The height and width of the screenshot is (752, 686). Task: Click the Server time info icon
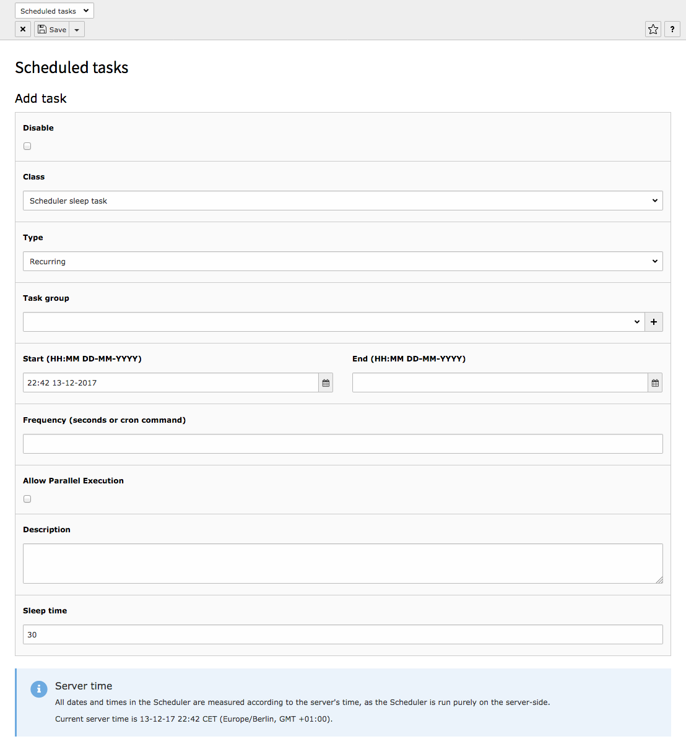39,689
